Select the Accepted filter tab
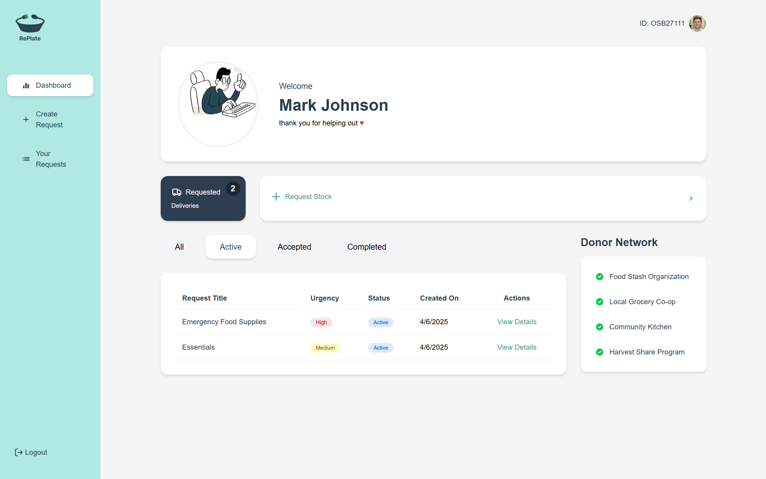Image resolution: width=766 pixels, height=479 pixels. point(294,247)
